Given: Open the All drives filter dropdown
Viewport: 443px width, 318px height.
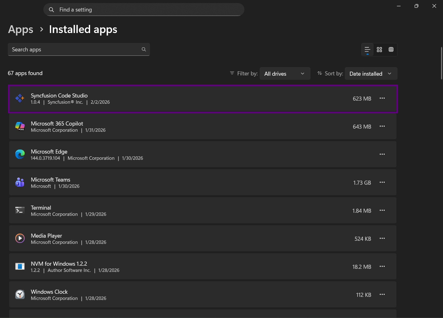Looking at the screenshot, I should click(285, 74).
